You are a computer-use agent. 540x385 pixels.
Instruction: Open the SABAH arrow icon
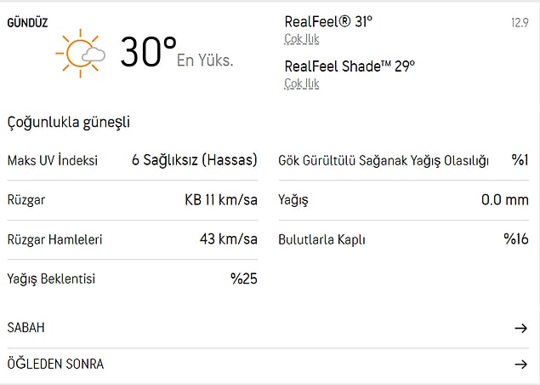520,328
